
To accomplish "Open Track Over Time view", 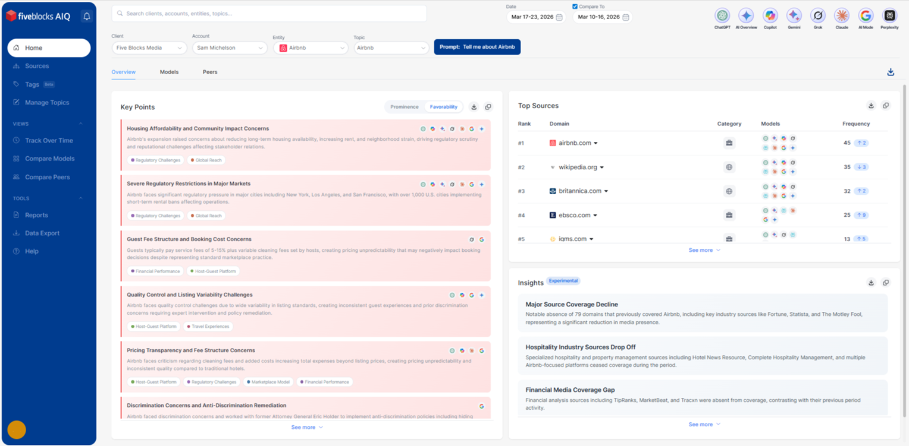I will click(x=49, y=141).
